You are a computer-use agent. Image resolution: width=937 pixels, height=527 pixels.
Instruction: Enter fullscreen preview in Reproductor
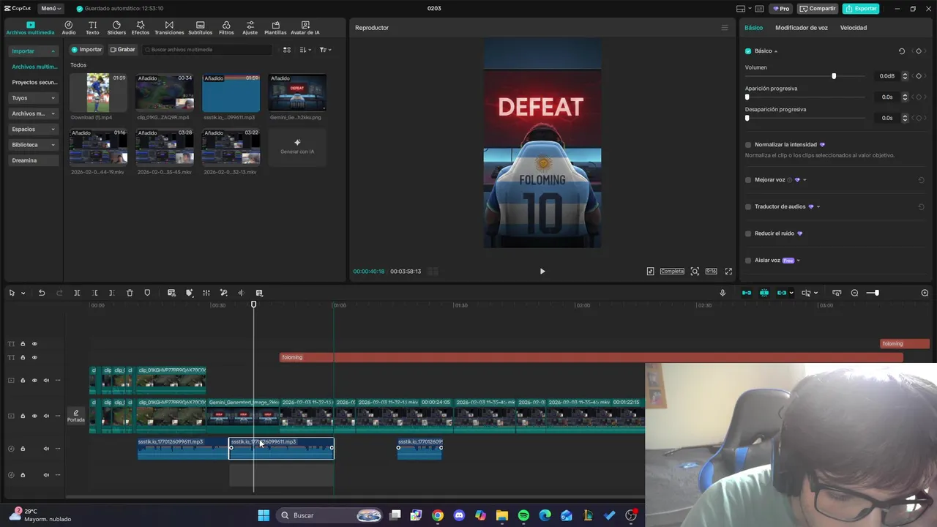coord(728,272)
